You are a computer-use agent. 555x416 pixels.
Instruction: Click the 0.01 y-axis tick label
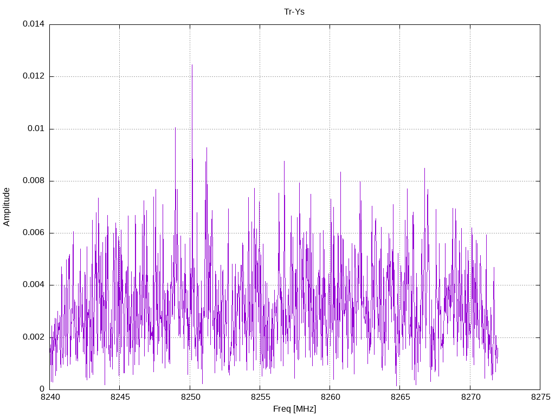36,128
